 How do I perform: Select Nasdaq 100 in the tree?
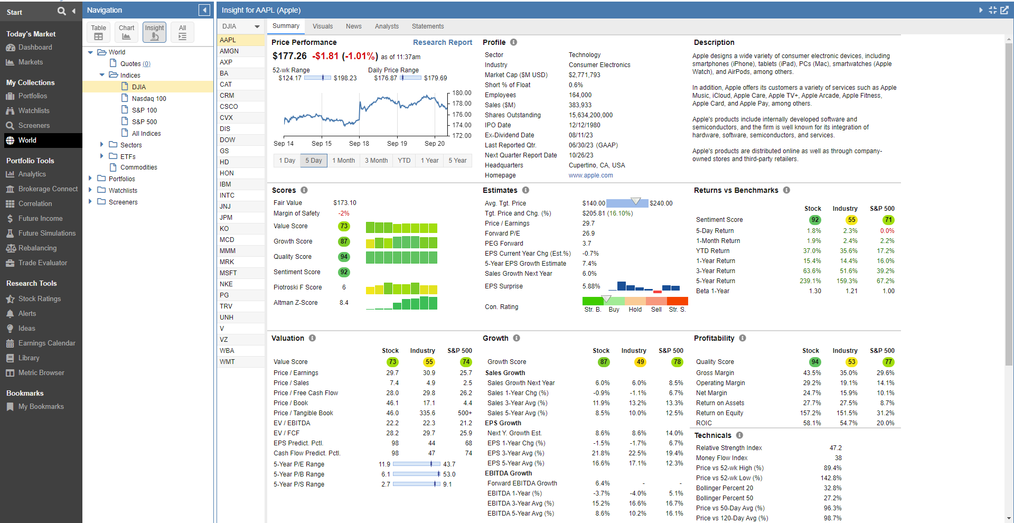point(149,99)
